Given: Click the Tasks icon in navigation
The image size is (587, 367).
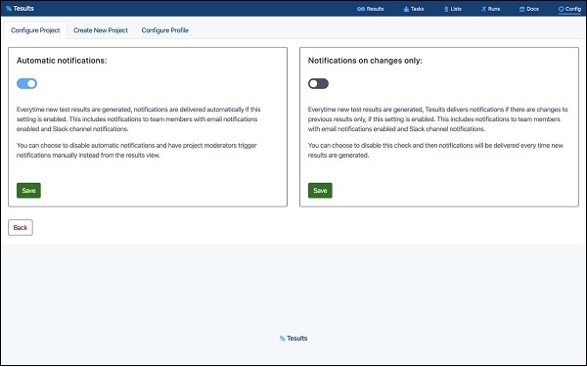Looking at the screenshot, I should 406,9.
